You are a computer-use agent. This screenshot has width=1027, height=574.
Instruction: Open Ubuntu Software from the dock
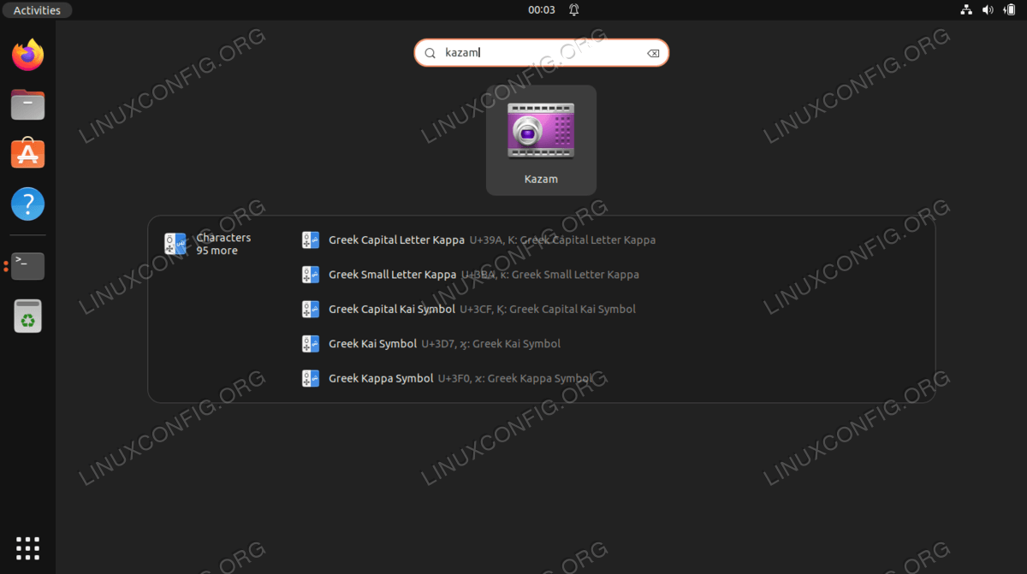pyautogui.click(x=28, y=154)
